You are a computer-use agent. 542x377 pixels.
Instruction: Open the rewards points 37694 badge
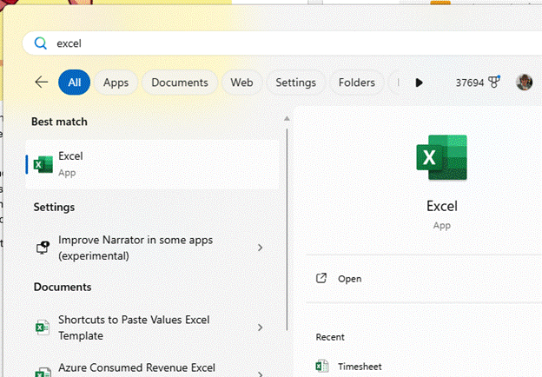pos(478,83)
